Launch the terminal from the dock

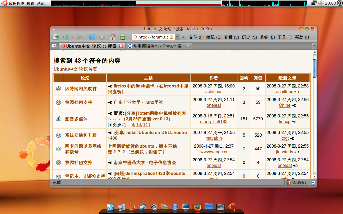click(x=221, y=207)
